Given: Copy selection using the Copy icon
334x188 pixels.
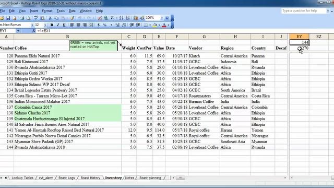Looking at the screenshot, I should [56, 18].
